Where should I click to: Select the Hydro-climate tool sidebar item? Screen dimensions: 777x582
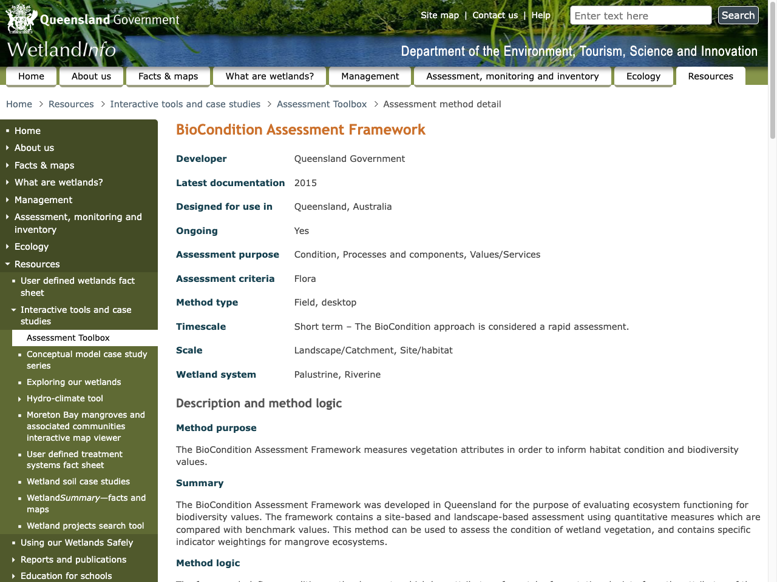[x=65, y=398]
